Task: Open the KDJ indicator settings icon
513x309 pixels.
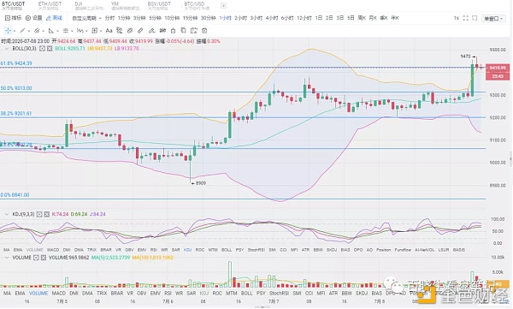Action: click(x=39, y=214)
